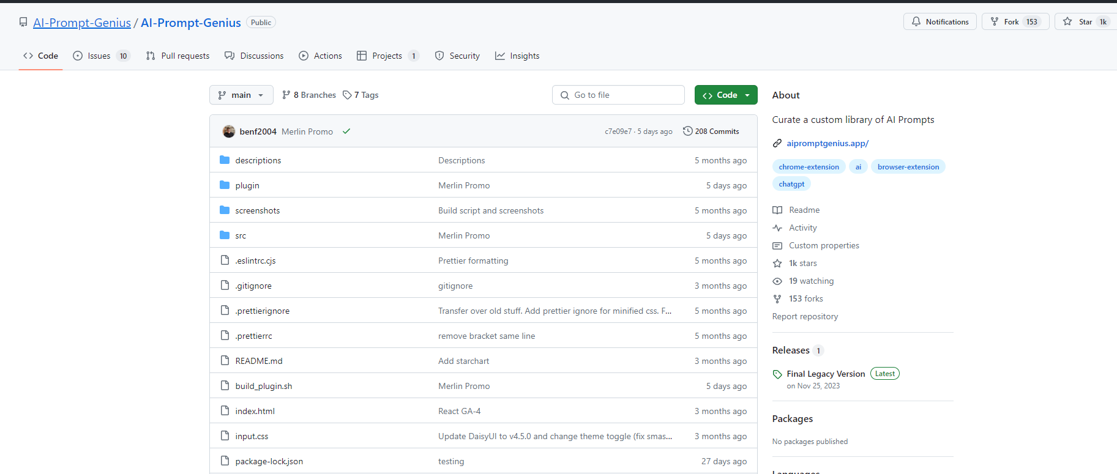
Task: Open the input.css file
Action: (x=252, y=436)
